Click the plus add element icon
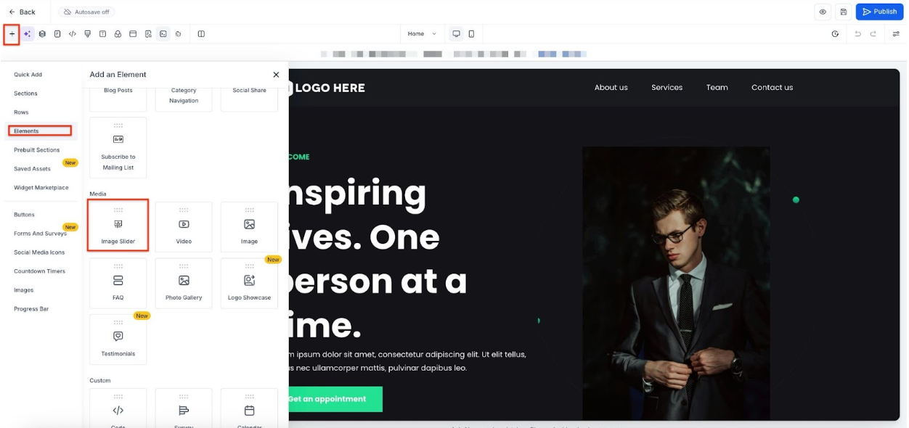909x428 pixels. tap(12, 34)
